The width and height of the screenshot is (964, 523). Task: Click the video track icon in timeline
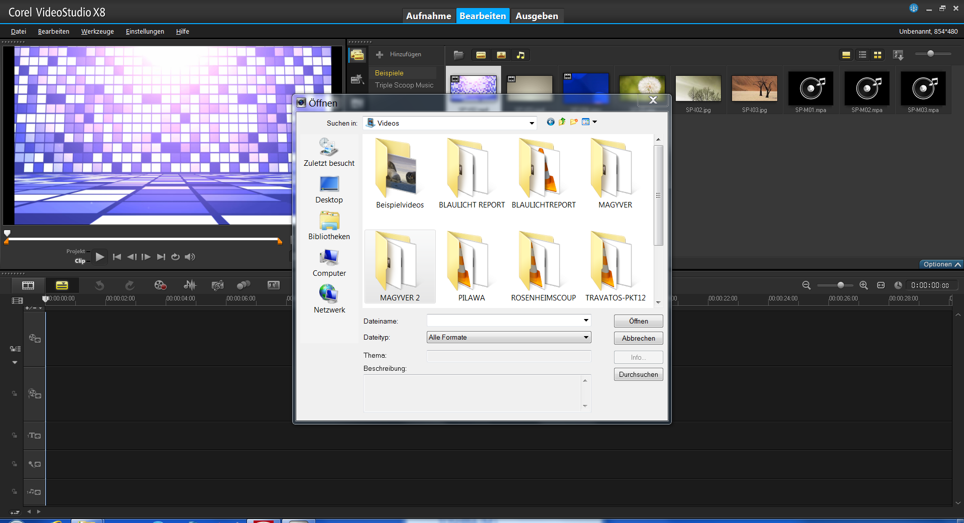pyautogui.click(x=35, y=339)
